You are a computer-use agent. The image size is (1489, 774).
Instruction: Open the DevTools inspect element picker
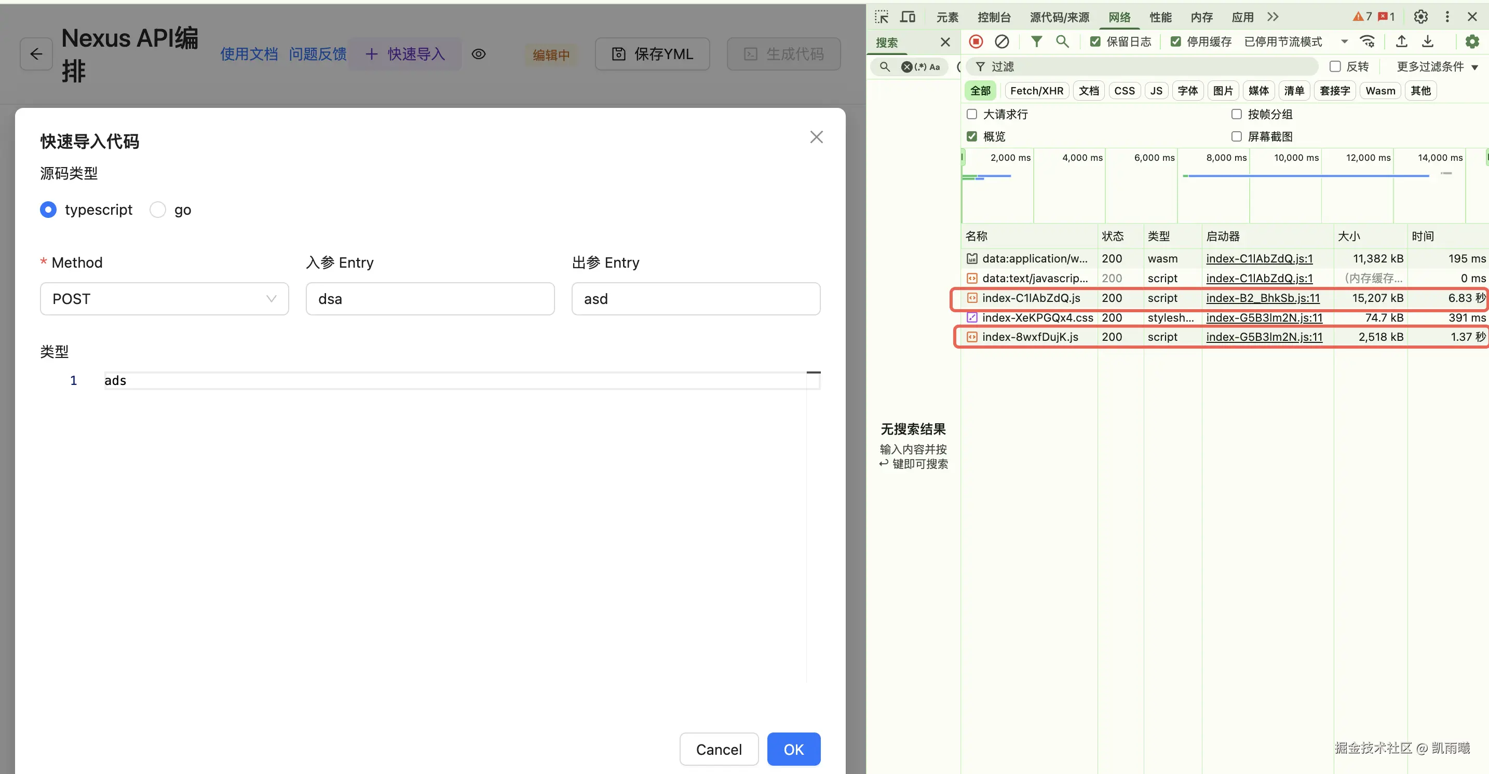(x=882, y=17)
